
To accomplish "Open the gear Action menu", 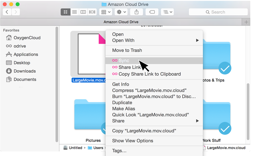I will click(x=121, y=12).
